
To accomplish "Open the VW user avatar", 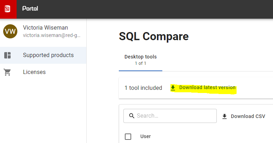I will [x=10, y=31].
